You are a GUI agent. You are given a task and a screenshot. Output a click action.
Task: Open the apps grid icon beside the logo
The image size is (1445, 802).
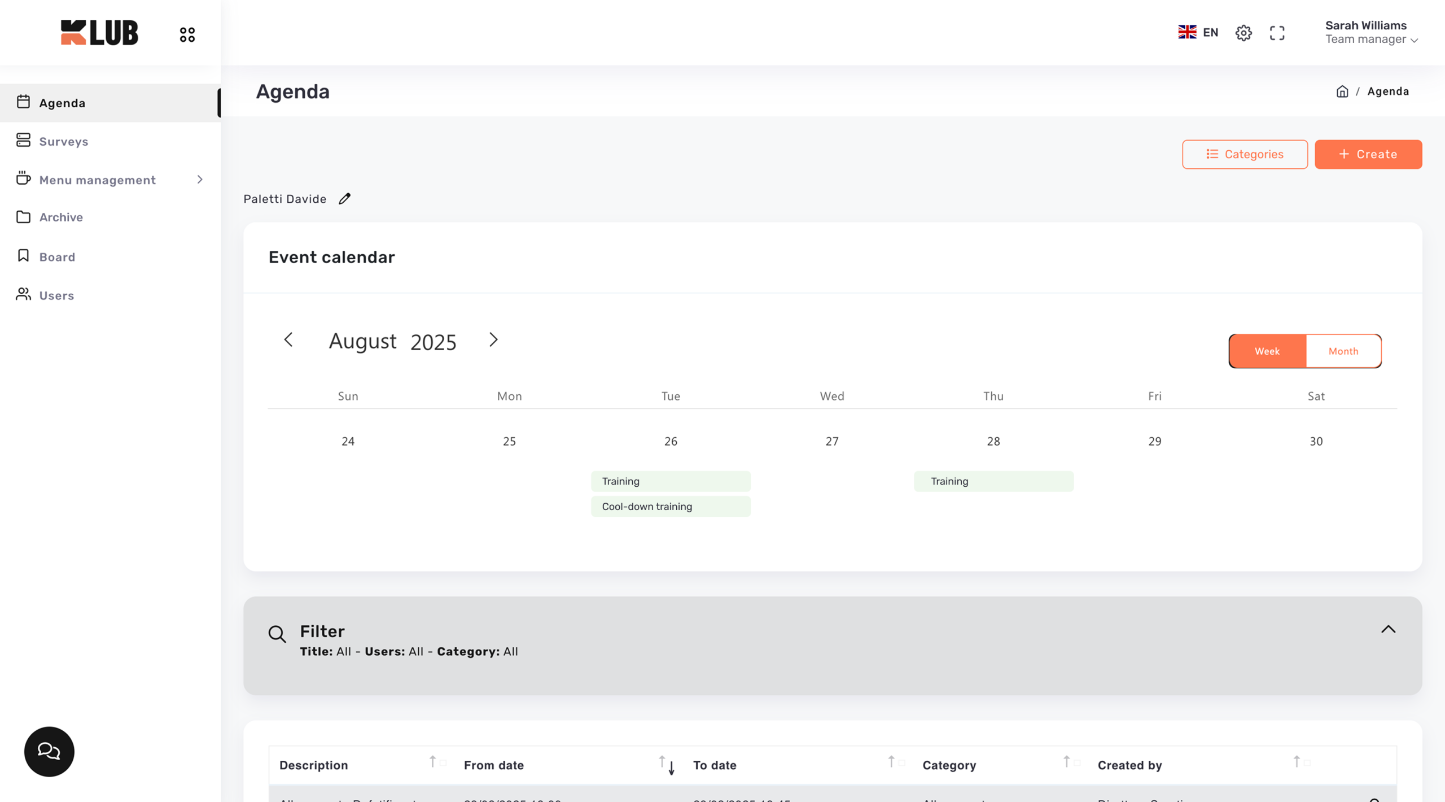coord(187,34)
